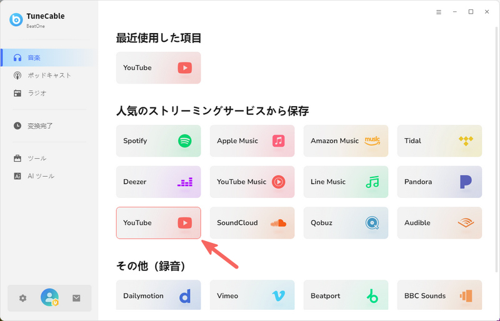The height and width of the screenshot is (321, 500).
Task: Click the Qobuz disc logo
Action: tap(372, 223)
